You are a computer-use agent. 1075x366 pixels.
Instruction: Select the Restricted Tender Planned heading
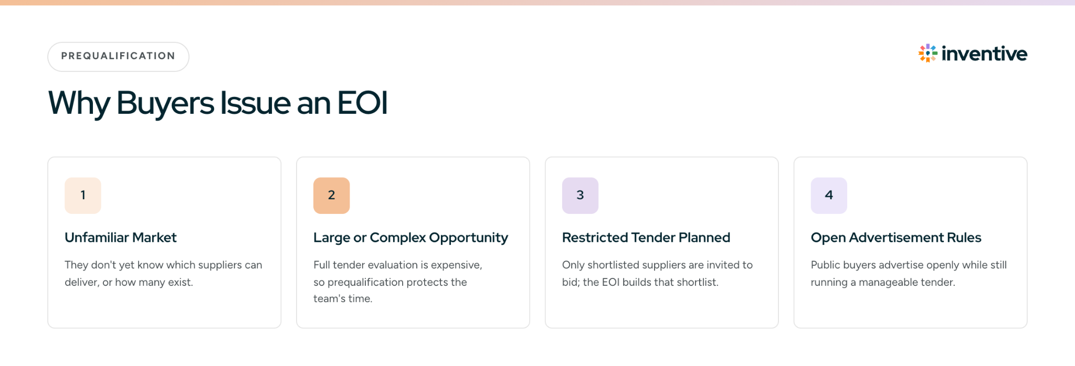[x=646, y=238]
